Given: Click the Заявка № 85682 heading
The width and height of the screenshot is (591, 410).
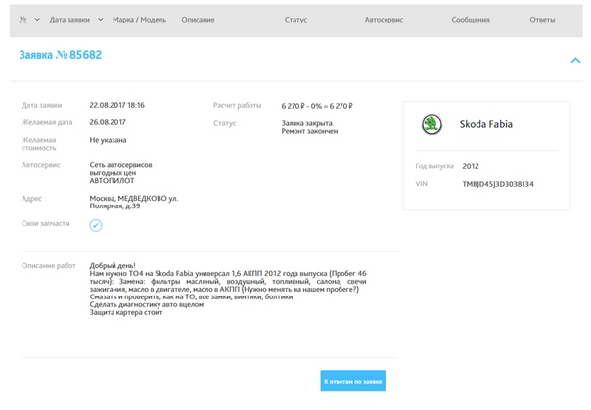Looking at the screenshot, I should point(61,55).
